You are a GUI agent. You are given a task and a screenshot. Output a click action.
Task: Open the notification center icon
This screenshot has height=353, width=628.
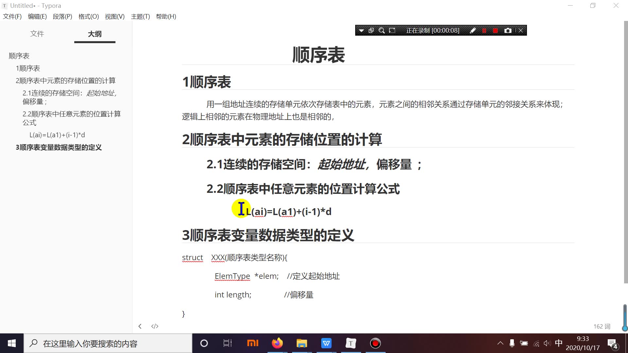[612, 344]
